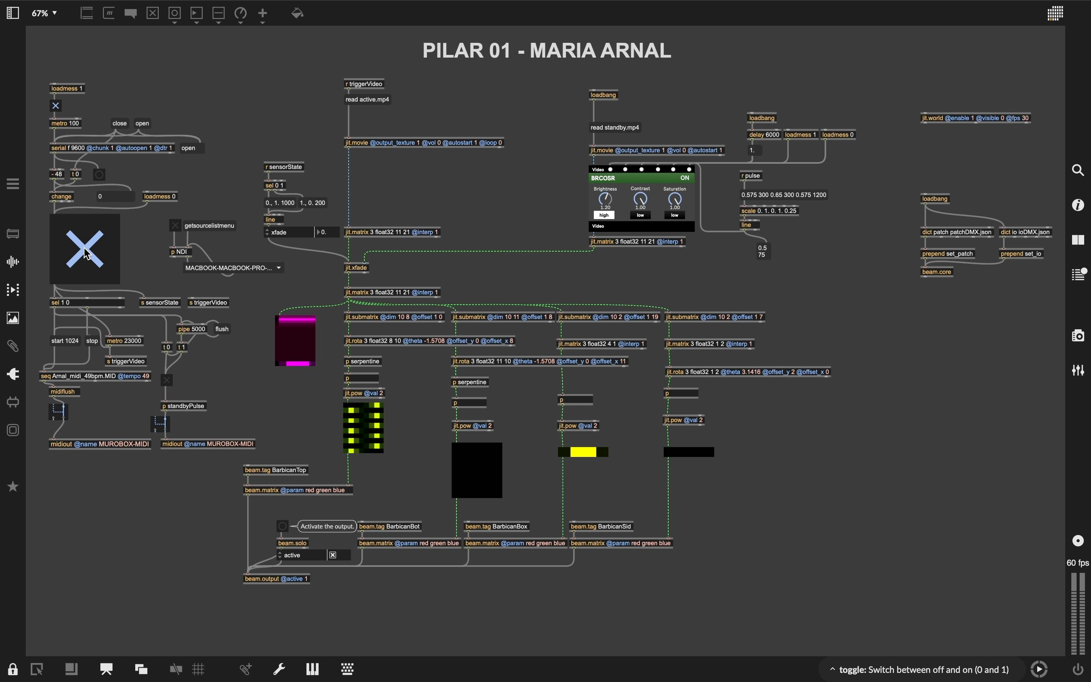Open the paint bucket format tool

click(297, 13)
